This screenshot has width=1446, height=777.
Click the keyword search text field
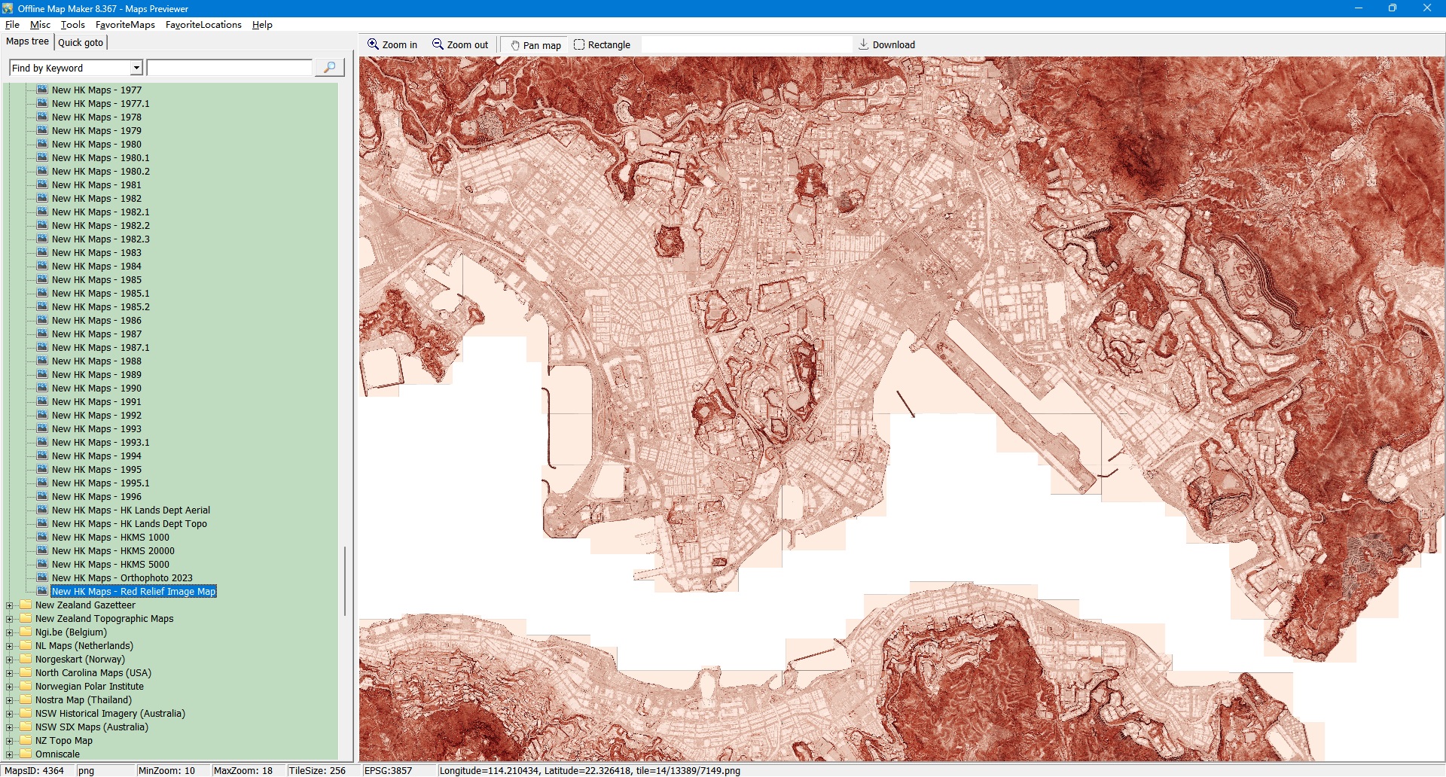click(229, 68)
